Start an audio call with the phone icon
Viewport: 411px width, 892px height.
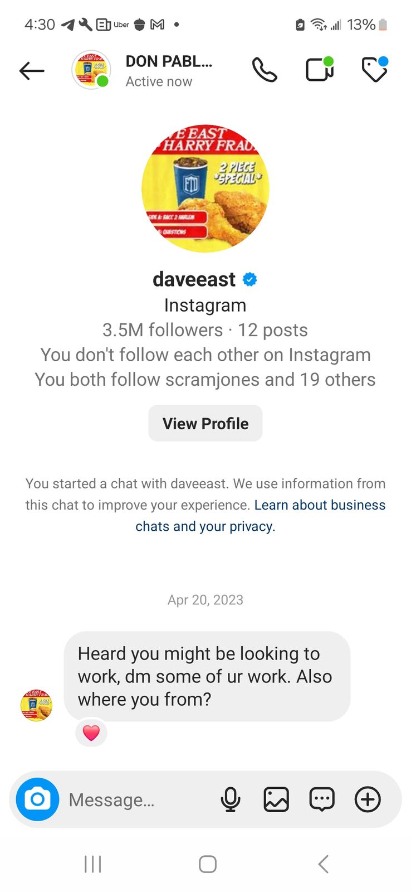tap(265, 70)
